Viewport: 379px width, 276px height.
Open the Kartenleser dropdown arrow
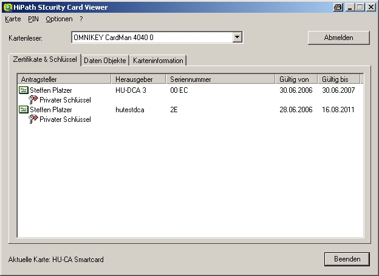coord(237,38)
